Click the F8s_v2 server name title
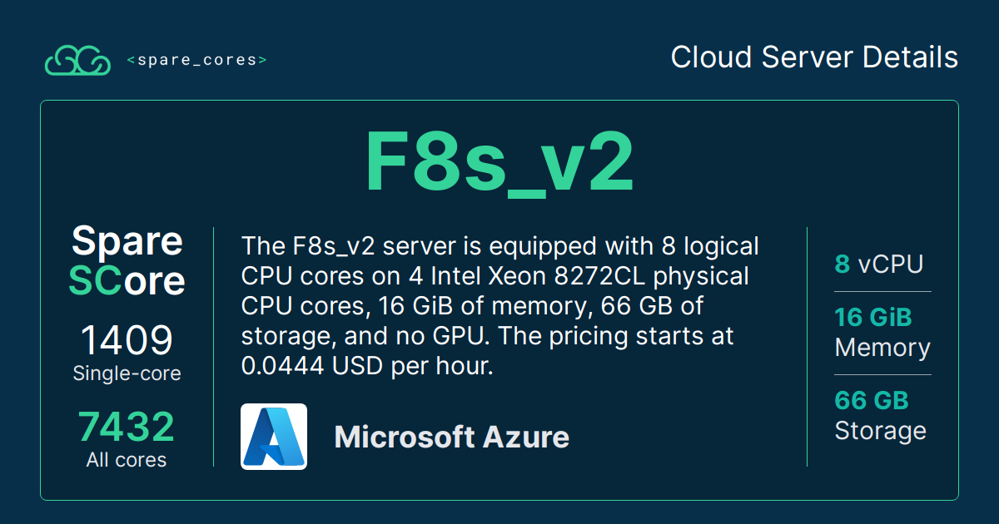This screenshot has width=999, height=524. (x=499, y=162)
